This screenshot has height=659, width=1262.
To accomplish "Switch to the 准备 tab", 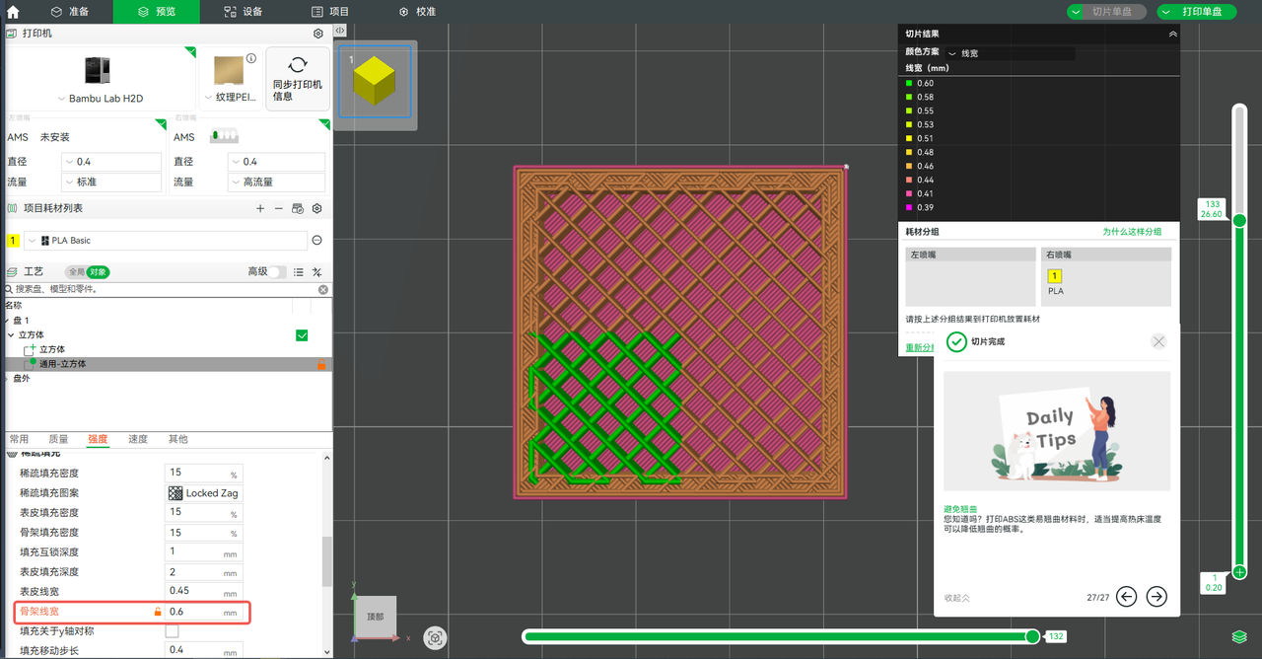I will (x=70, y=12).
